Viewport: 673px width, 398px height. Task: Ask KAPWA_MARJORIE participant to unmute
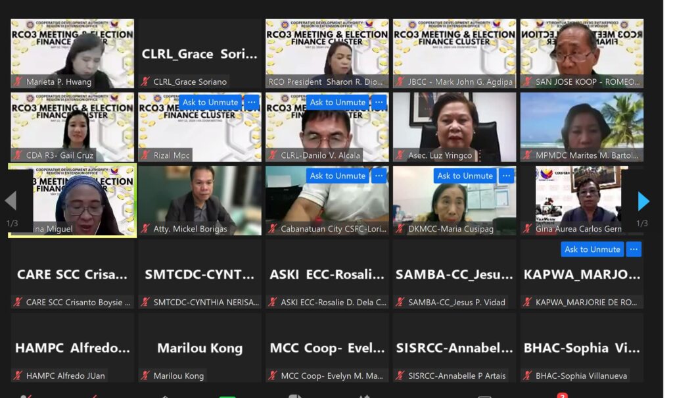[593, 249]
